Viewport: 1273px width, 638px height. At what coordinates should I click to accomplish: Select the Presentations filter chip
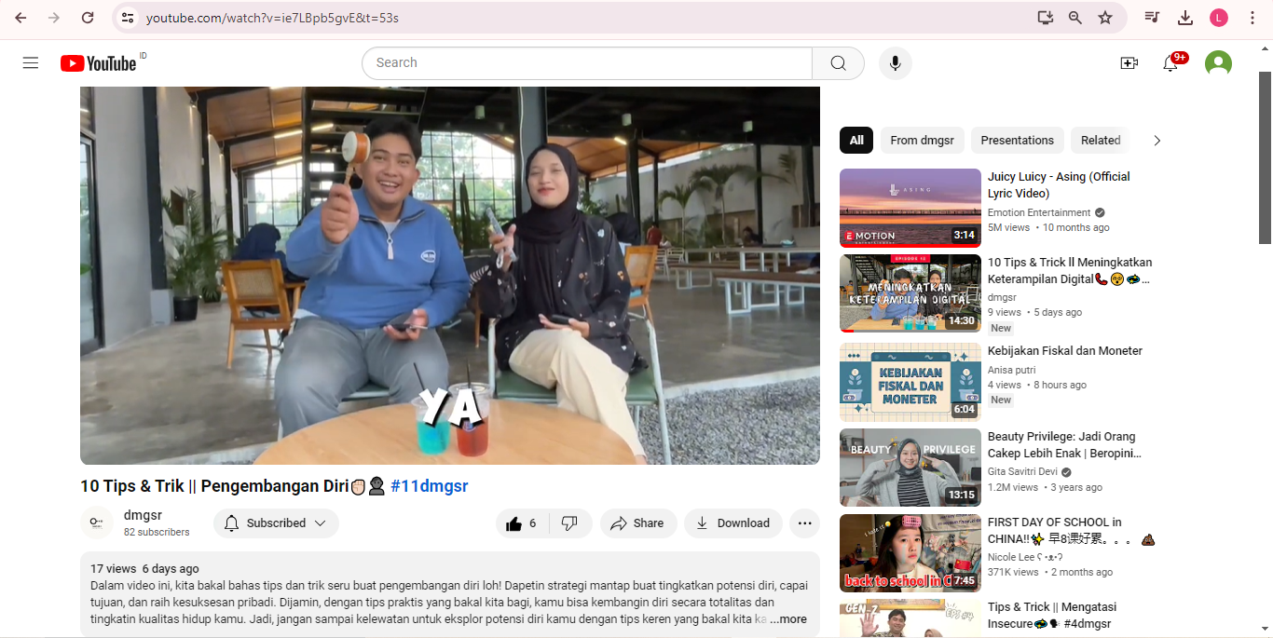[x=1017, y=141]
